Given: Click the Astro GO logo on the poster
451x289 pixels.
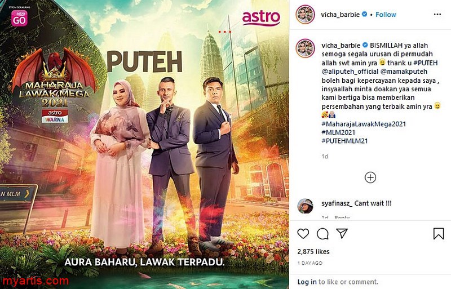Looking at the screenshot, I should [19, 18].
